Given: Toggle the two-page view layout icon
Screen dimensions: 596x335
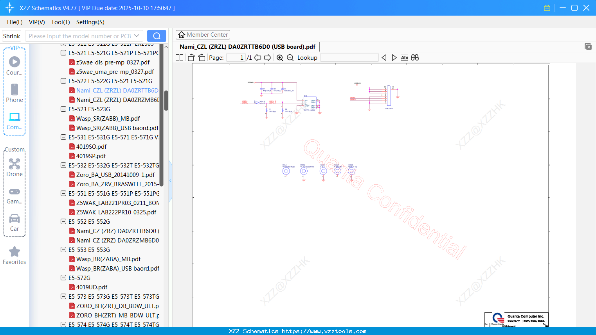Looking at the screenshot, I should click(x=179, y=57).
